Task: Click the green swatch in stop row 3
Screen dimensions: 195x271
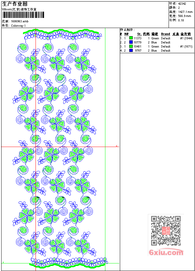Action: (x=131, y=46)
